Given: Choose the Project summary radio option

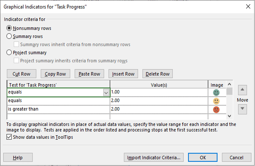Looking at the screenshot, I should point(9,52).
